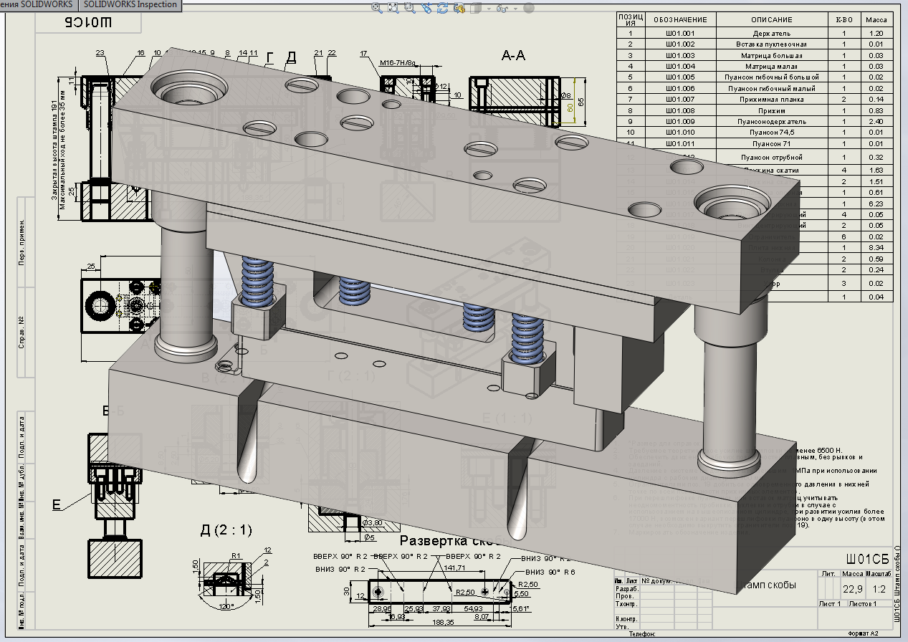Select the title block designation 'Ш01СБ'
The width and height of the screenshot is (908, 642).
867,560
